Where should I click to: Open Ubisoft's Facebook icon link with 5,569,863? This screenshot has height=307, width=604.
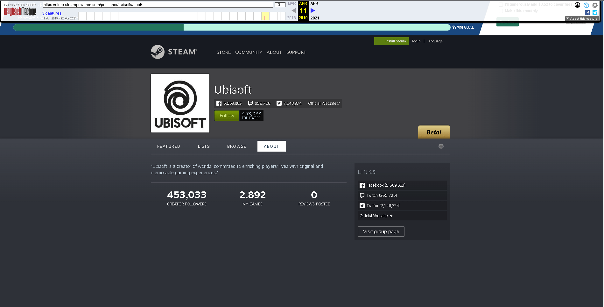coord(219,104)
